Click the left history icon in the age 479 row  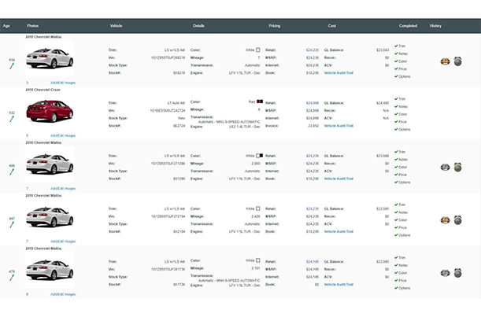(x=446, y=272)
